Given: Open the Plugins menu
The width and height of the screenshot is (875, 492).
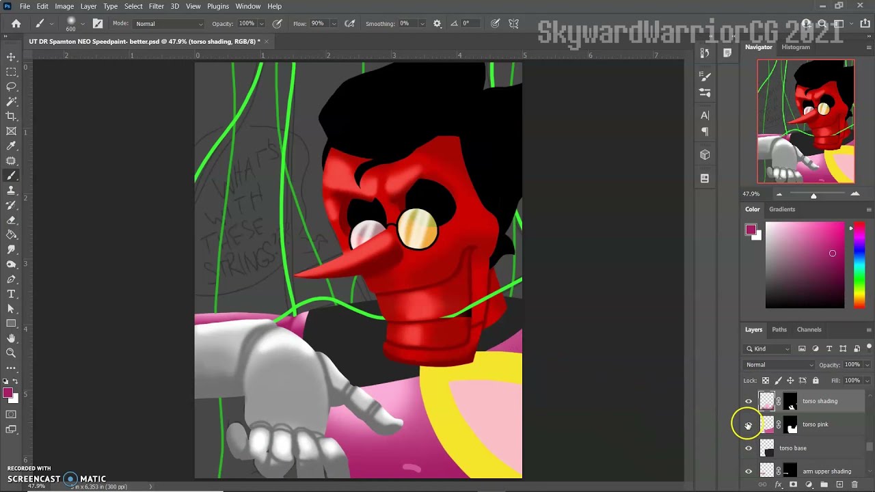Looking at the screenshot, I should click(218, 6).
